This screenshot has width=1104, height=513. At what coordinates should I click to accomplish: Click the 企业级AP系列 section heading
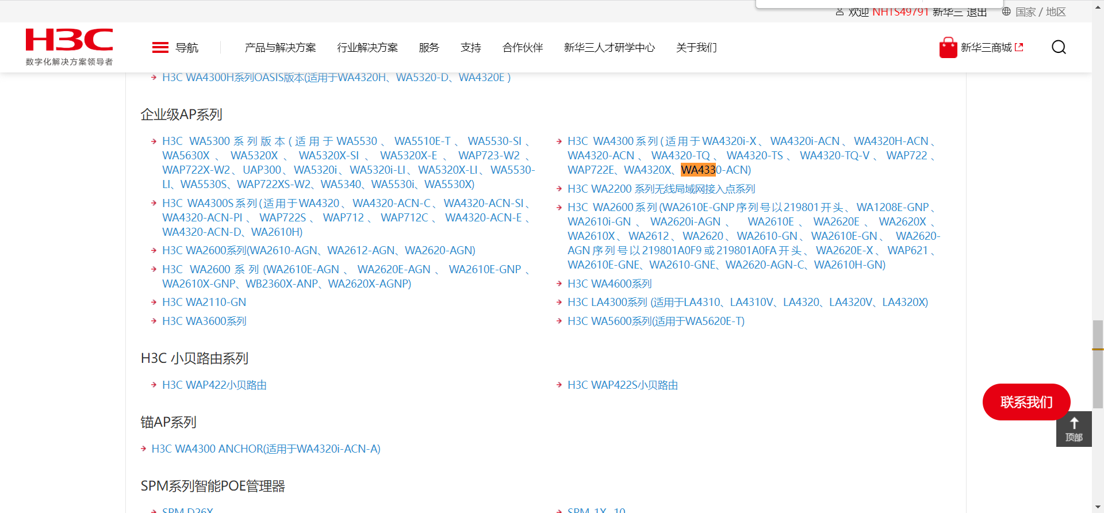(x=181, y=115)
